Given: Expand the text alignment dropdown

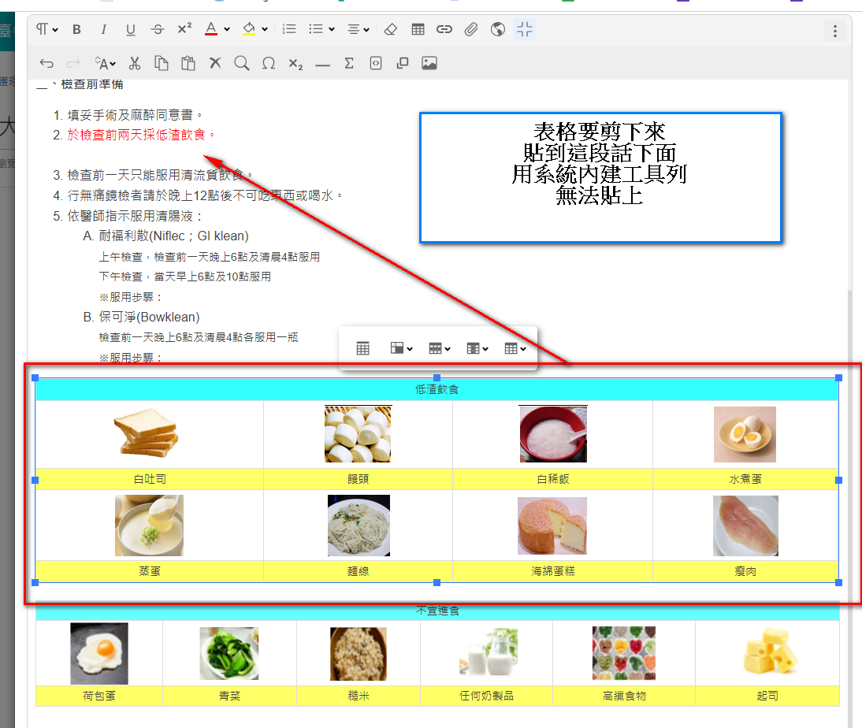Looking at the screenshot, I should (x=359, y=30).
